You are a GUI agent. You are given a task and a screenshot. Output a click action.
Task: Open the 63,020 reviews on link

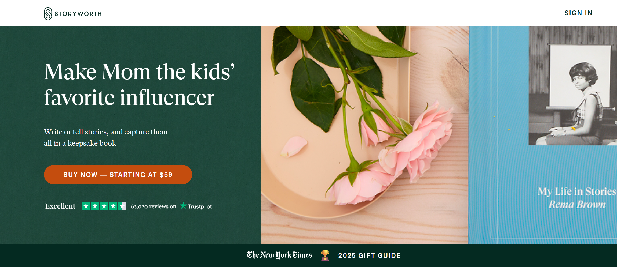pos(154,206)
